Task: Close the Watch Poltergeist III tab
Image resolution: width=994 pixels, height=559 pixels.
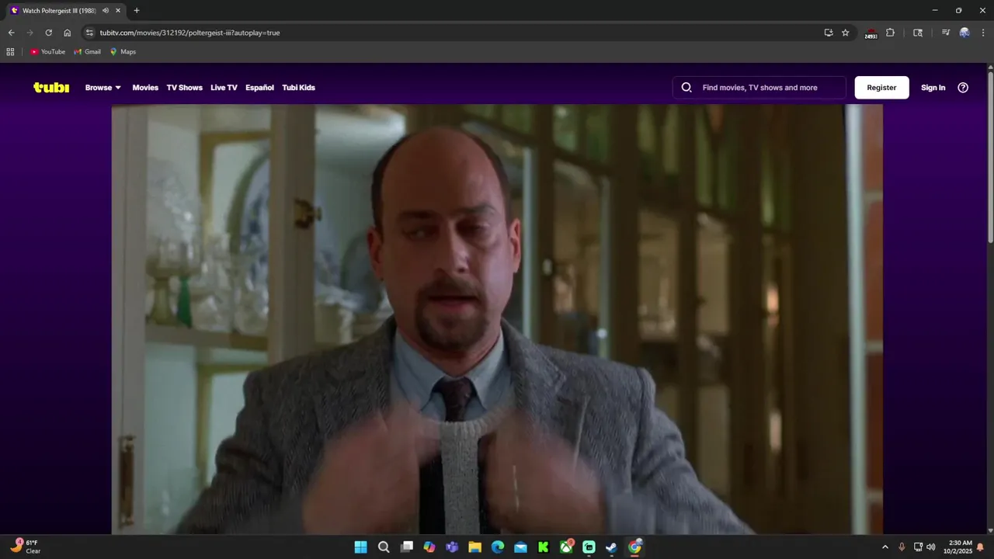Action: tap(118, 11)
